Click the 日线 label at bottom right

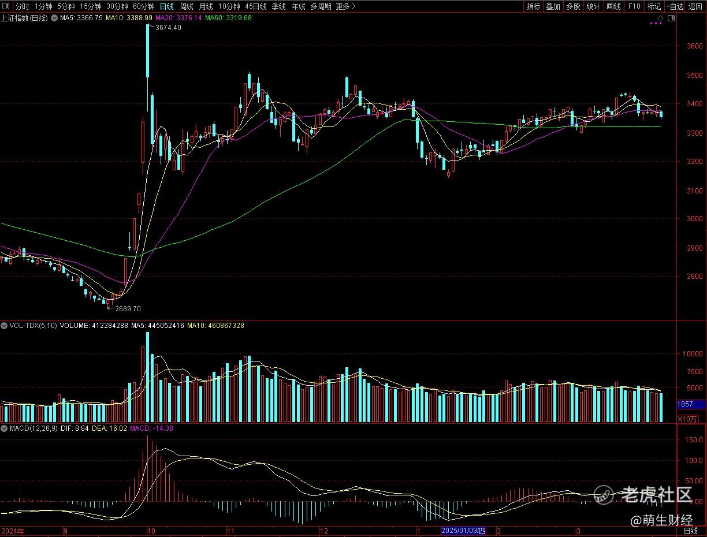690,531
